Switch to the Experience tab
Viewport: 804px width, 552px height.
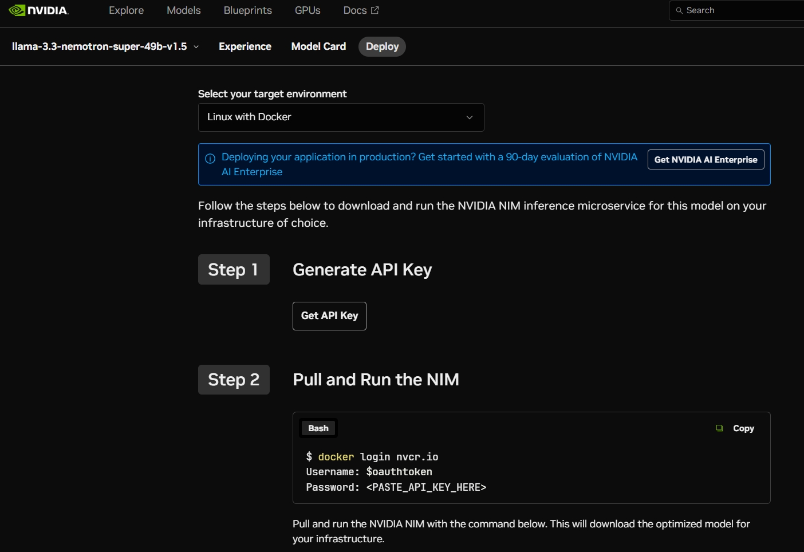coord(245,46)
